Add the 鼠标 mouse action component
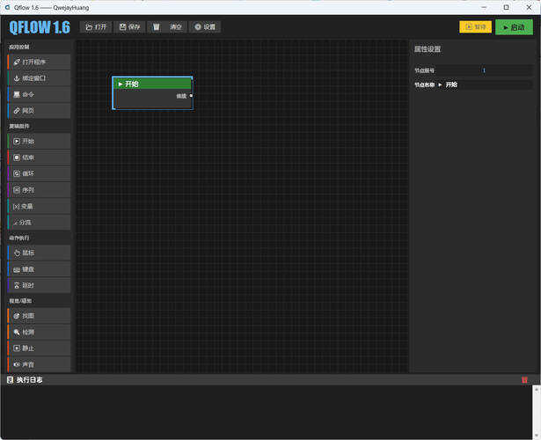Viewport: 541px width, 440px height. (39, 253)
